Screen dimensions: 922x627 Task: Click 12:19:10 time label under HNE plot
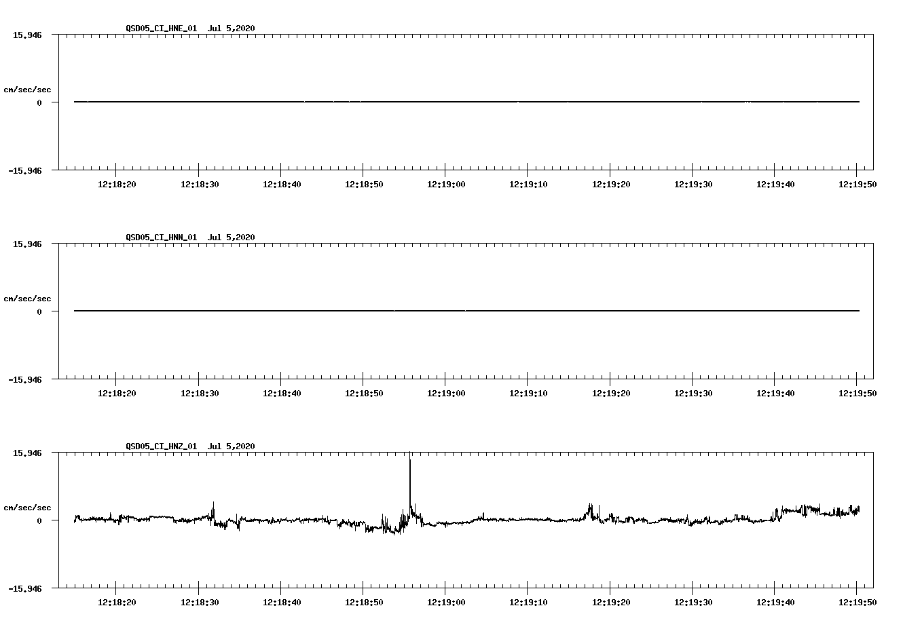tap(528, 184)
